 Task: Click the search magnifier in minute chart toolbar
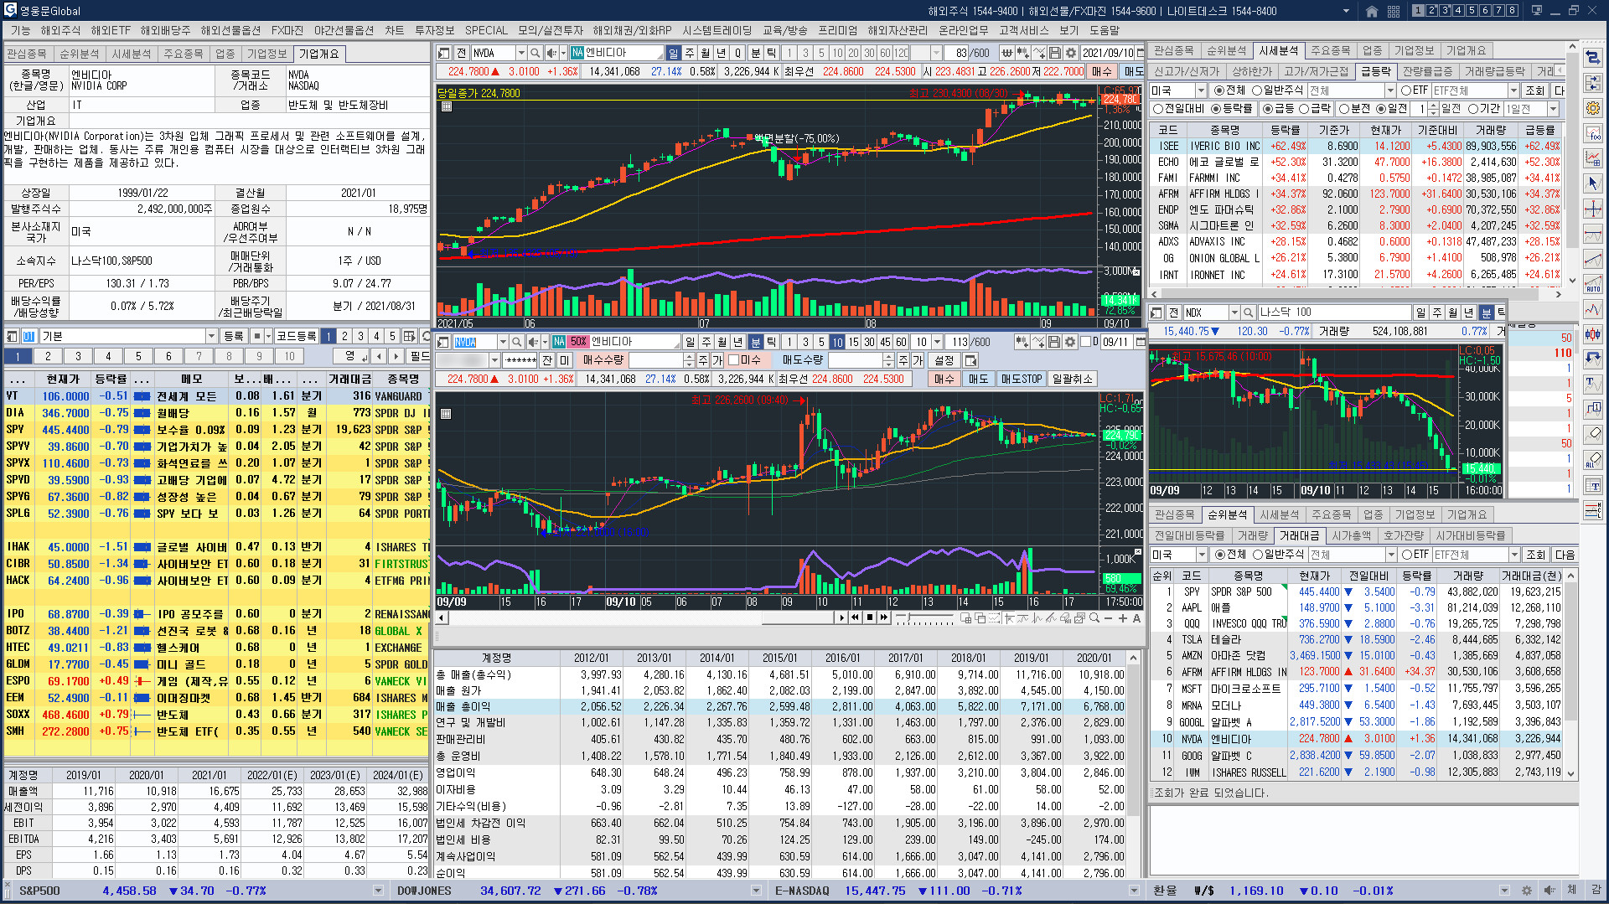click(x=517, y=342)
